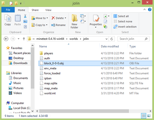Image resolution: width=154 pixels, height=120 pixels.
Task: Switch to Details view layout
Action: click(144, 116)
